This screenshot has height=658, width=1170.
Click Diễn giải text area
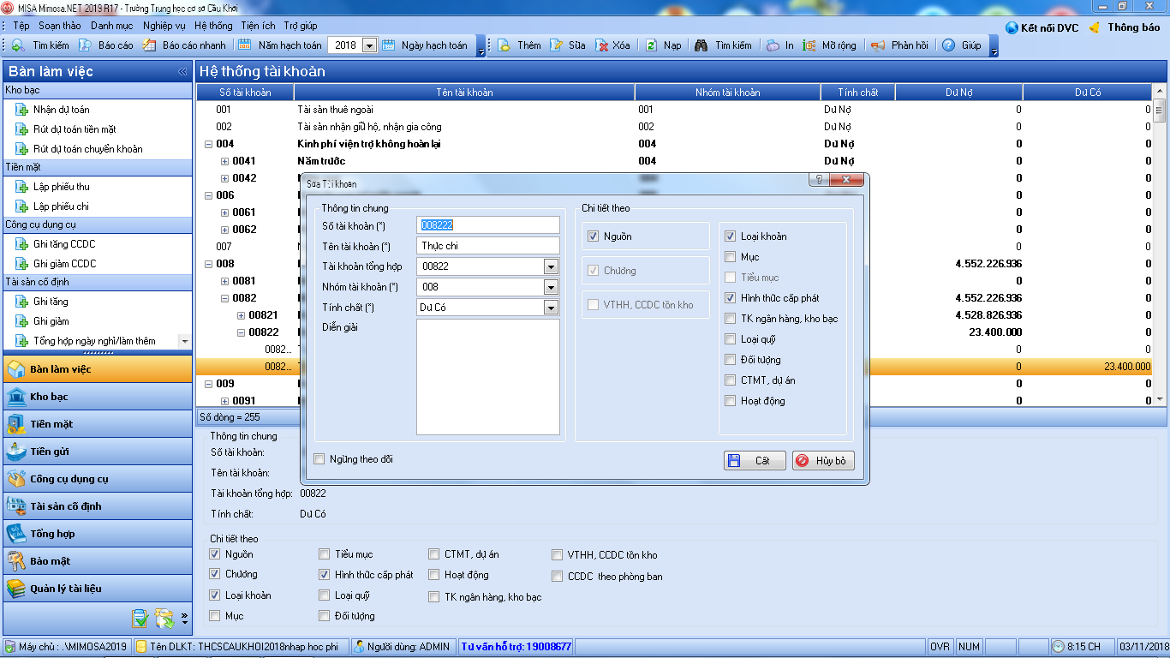coord(487,377)
